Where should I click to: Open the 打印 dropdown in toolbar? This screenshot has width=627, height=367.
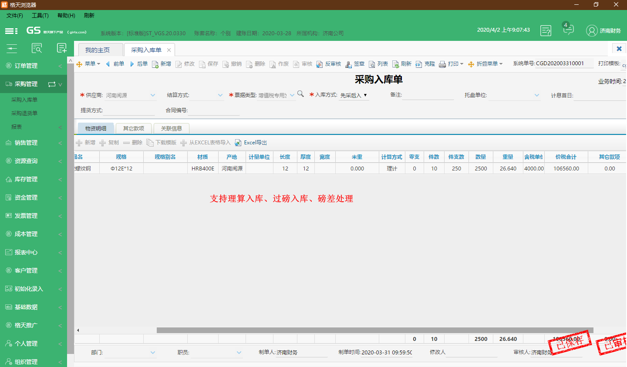(x=451, y=64)
